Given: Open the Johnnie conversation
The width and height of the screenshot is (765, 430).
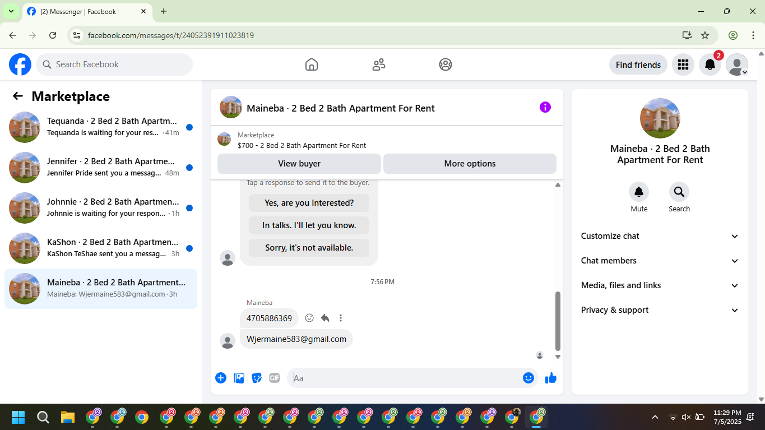Looking at the screenshot, I should [101, 208].
